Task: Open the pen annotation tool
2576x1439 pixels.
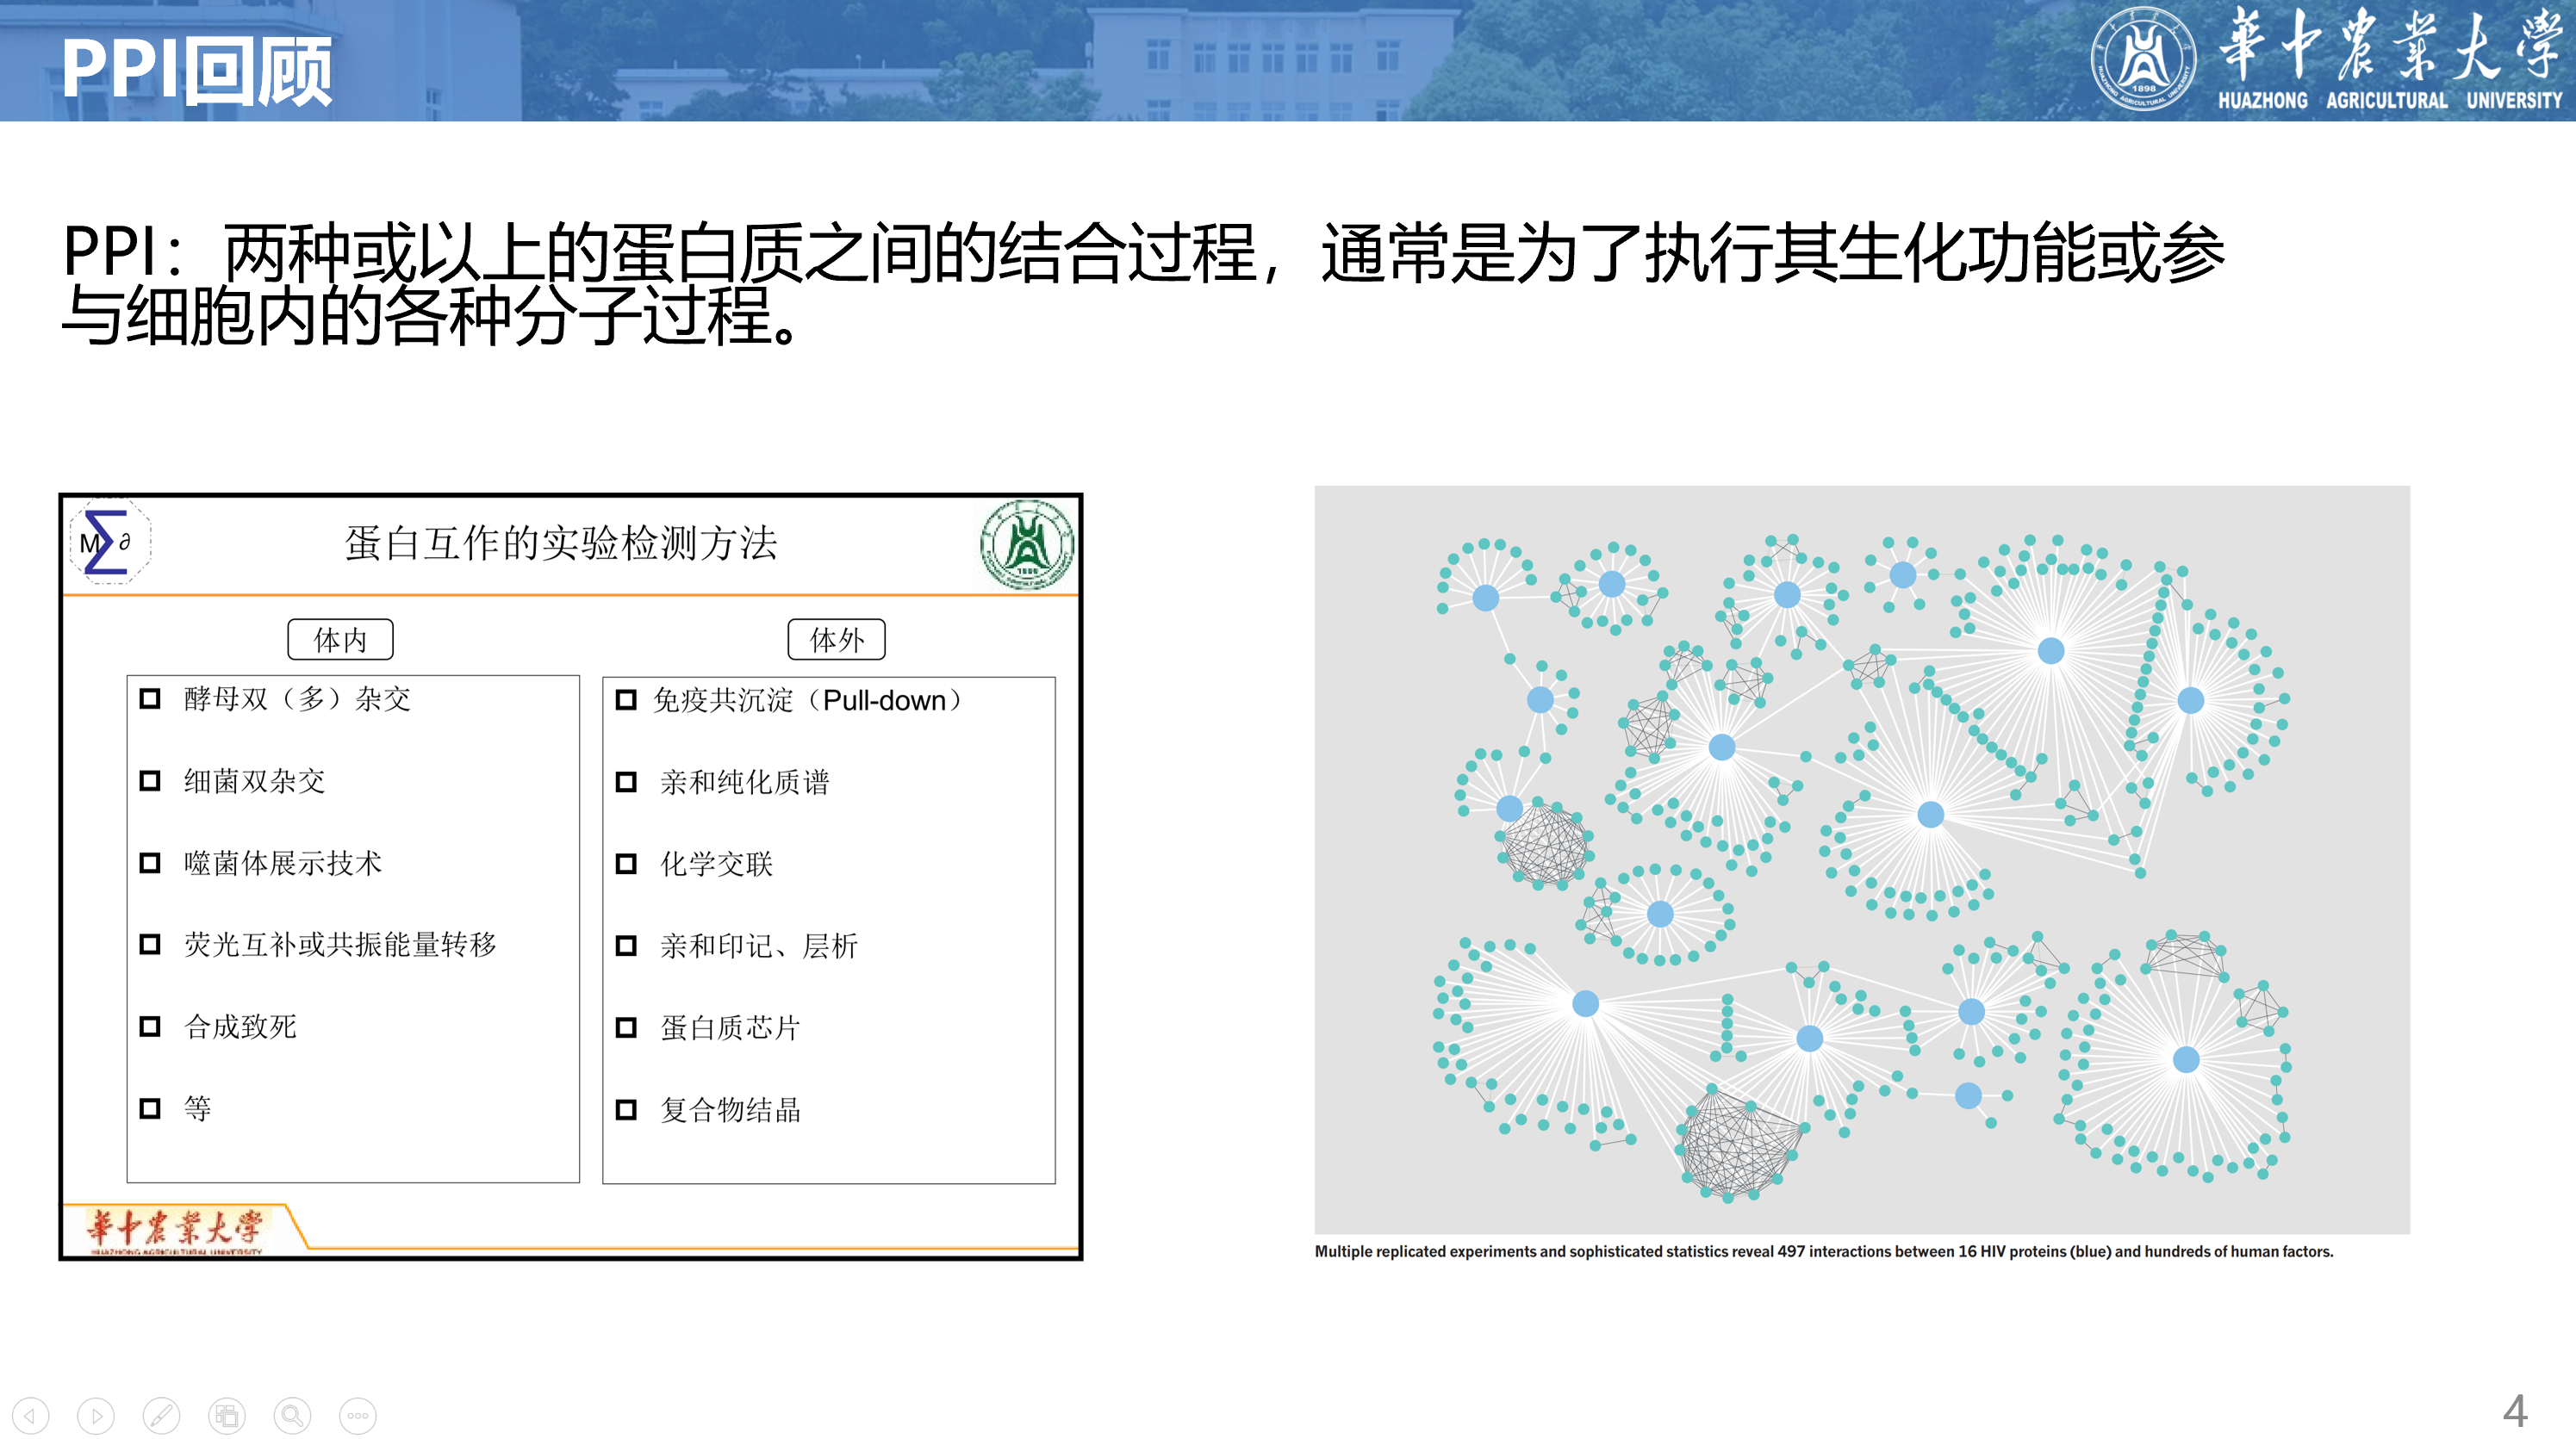Action: [x=161, y=1415]
